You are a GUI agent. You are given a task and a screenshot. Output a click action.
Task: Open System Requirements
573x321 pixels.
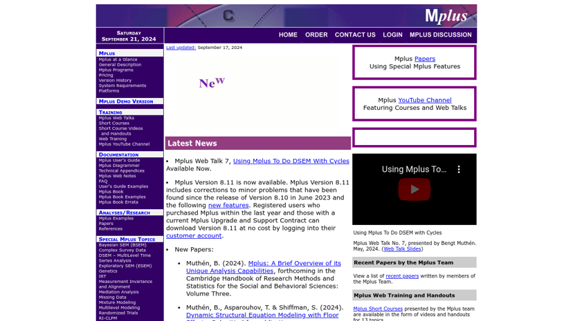tap(122, 86)
